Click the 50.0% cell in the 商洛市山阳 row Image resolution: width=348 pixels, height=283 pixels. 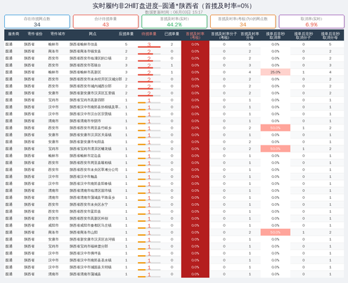click(276, 232)
